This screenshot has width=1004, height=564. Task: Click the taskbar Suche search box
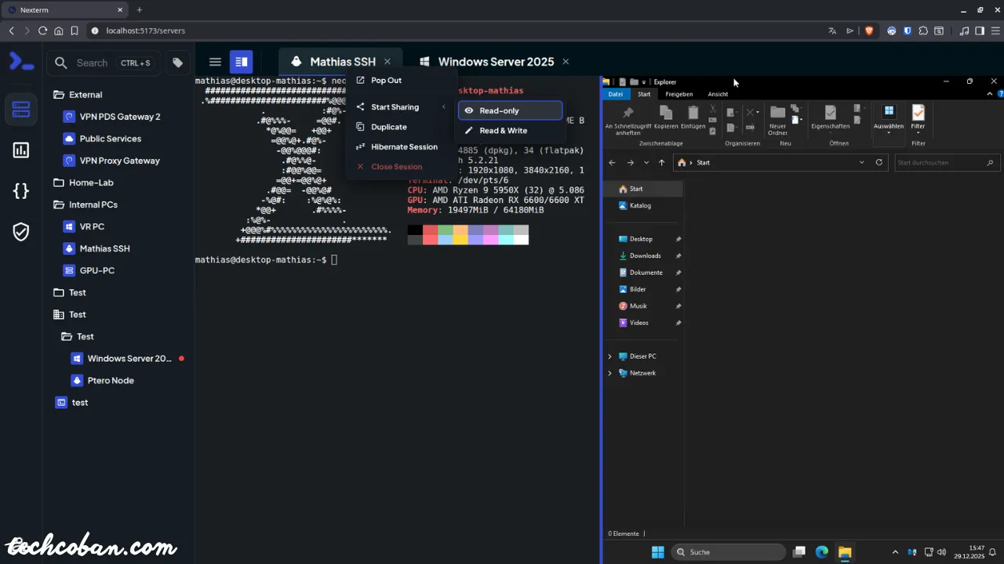tap(728, 552)
